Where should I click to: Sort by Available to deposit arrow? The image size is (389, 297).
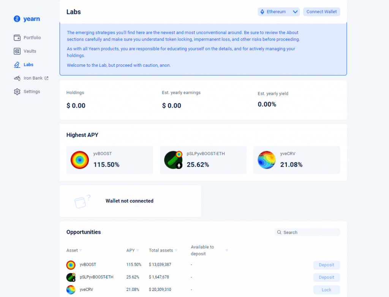227,251
